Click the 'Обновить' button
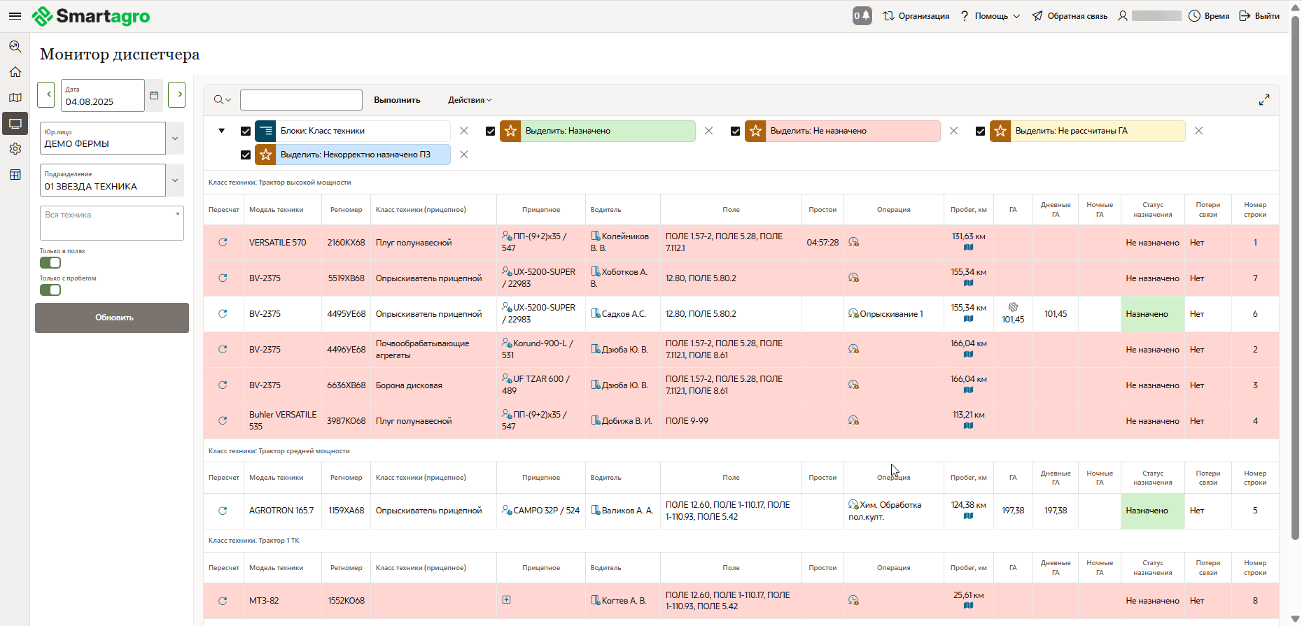Image resolution: width=1302 pixels, height=626 pixels. (x=112, y=318)
